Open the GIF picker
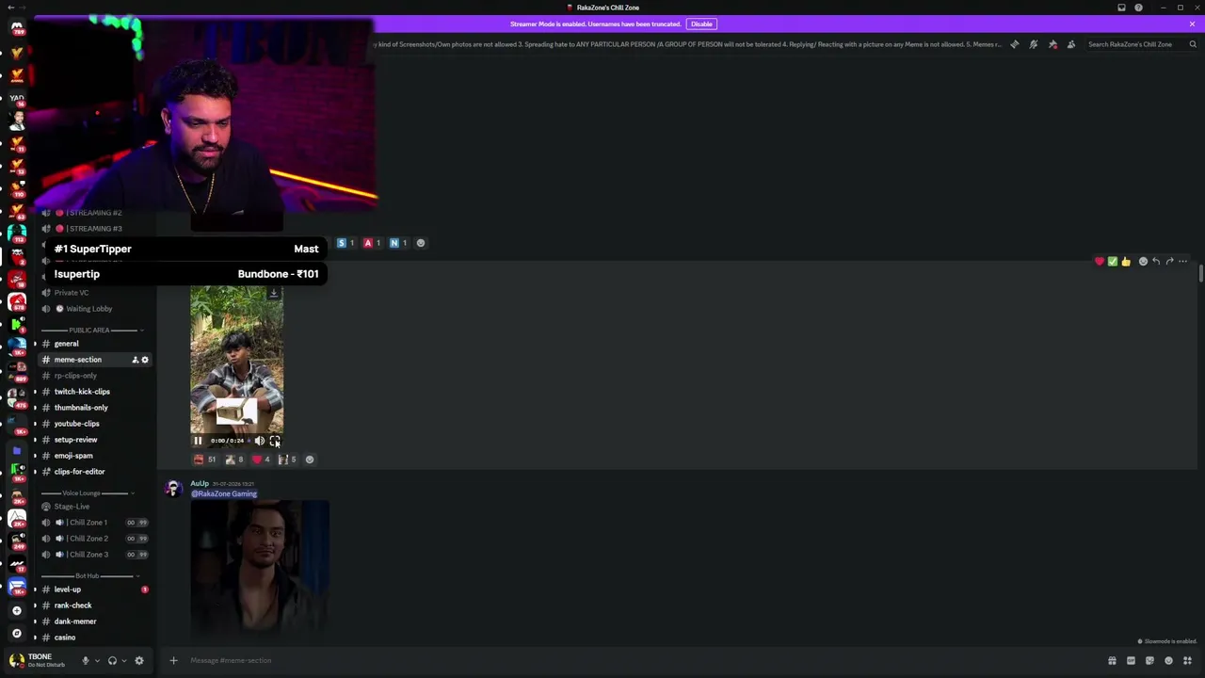The height and width of the screenshot is (678, 1205). click(1131, 660)
